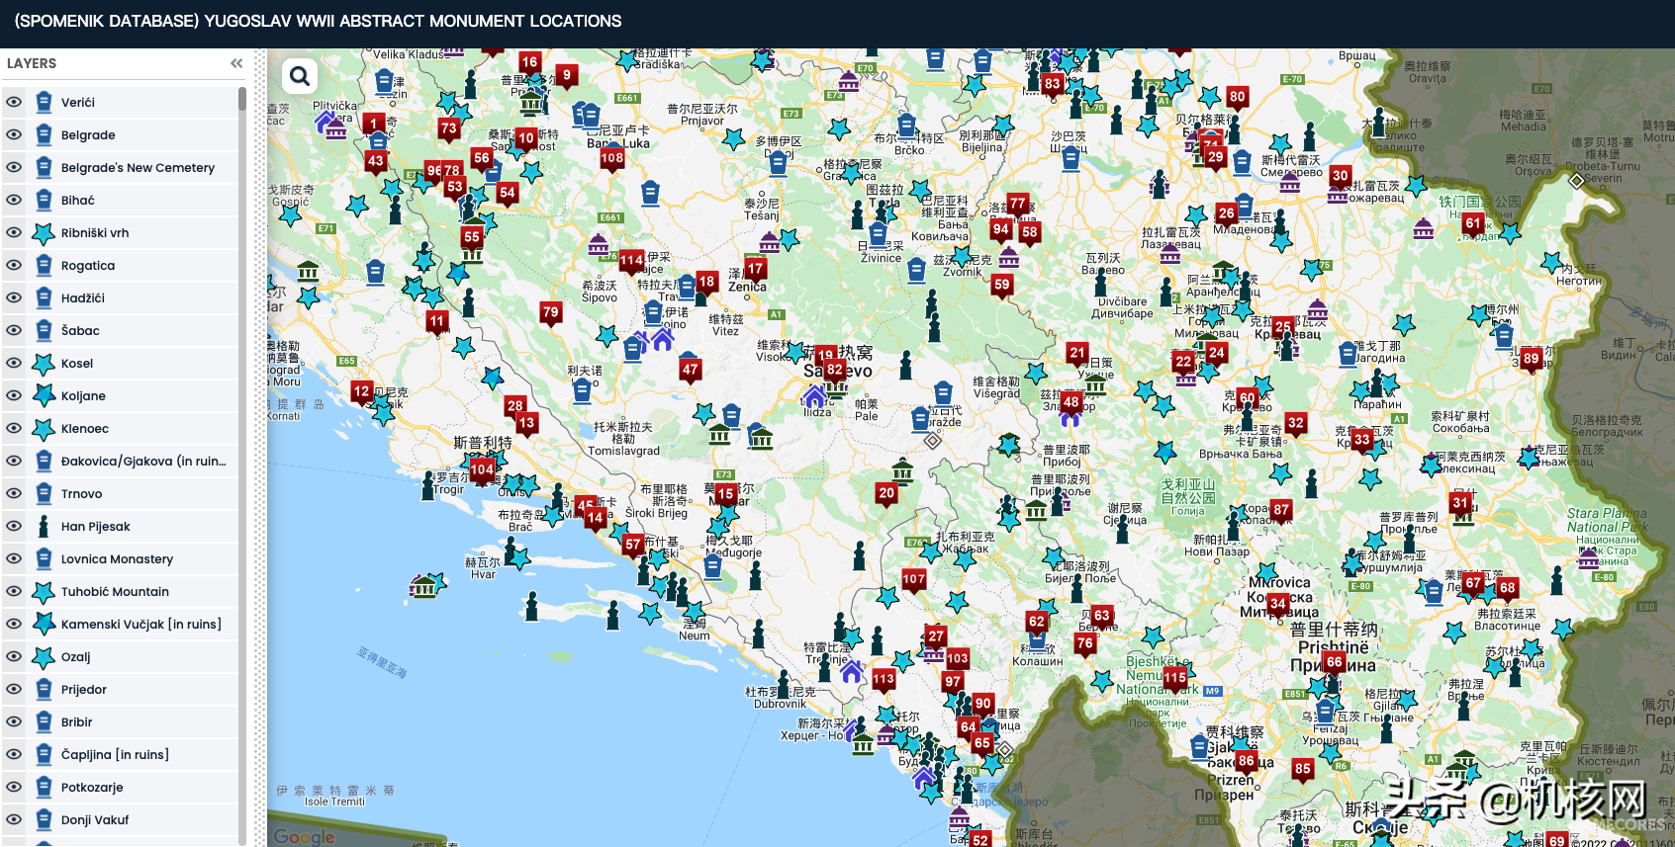Open the Tuhobić Mountain layer entry
Screen dimensions: 1675x847
point(115,591)
